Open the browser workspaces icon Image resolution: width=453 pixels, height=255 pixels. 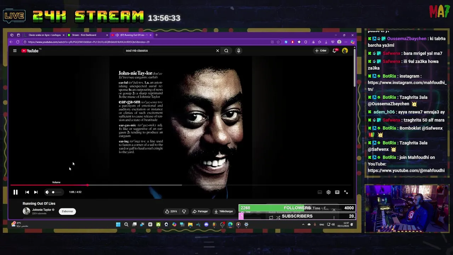pos(12,35)
